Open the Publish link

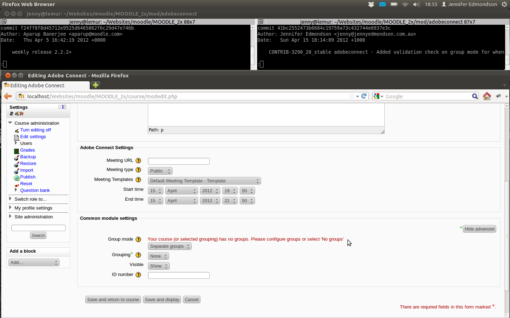pyautogui.click(x=28, y=177)
